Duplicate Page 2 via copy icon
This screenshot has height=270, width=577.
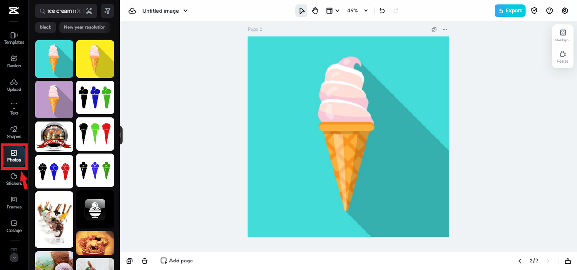pyautogui.click(x=434, y=29)
